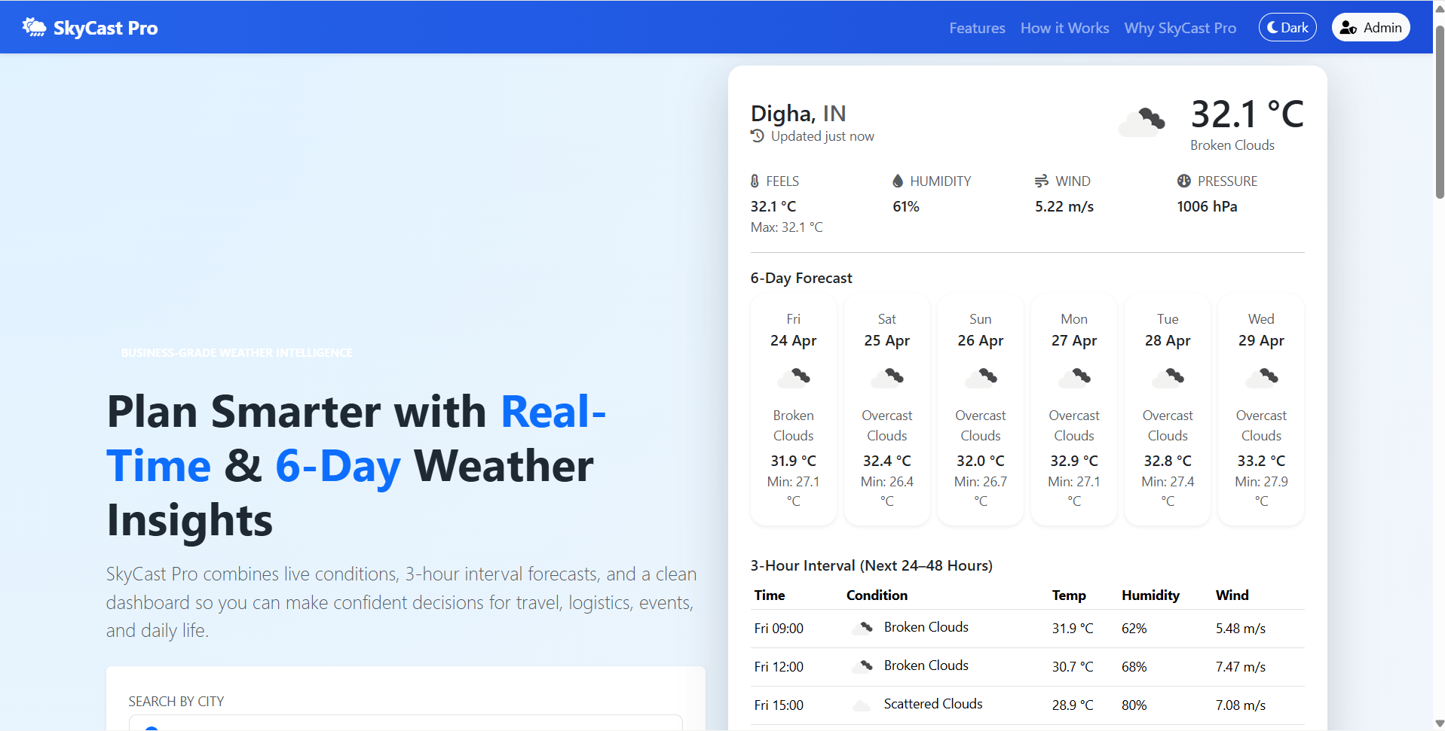
Task: Open the Why SkyCast Pro link
Action: [1180, 28]
